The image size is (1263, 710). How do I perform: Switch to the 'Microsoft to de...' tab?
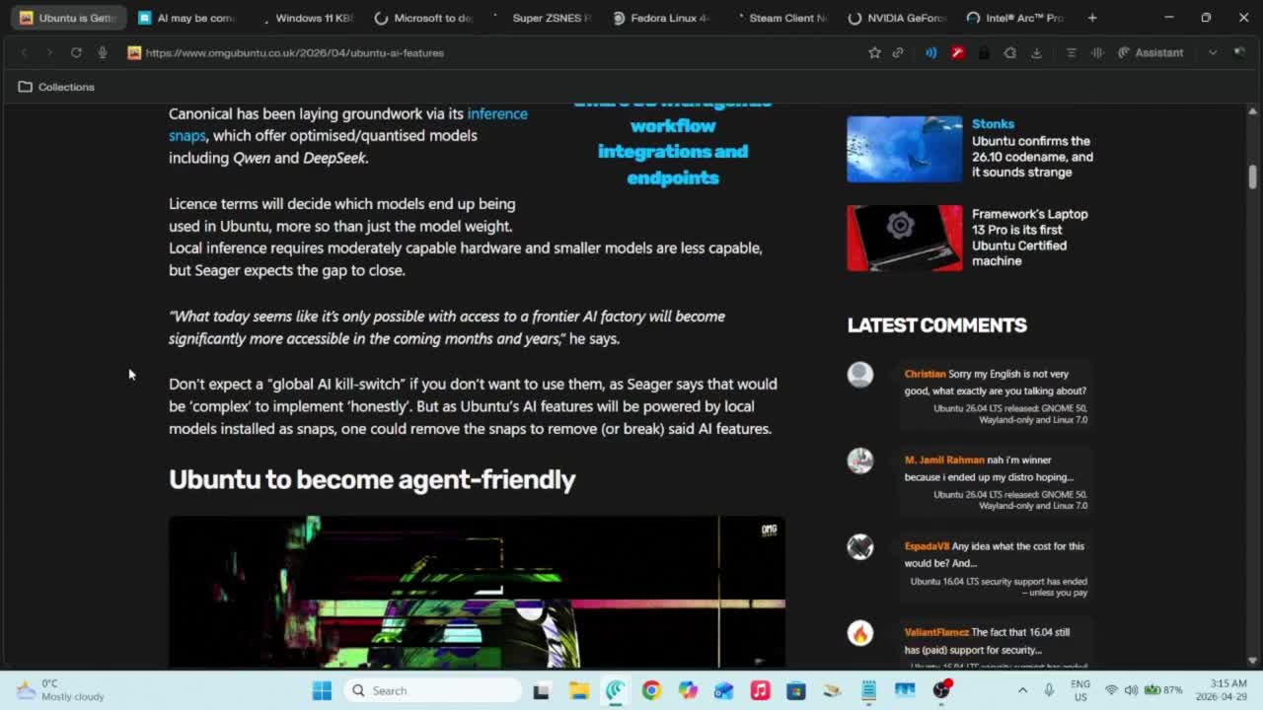[x=423, y=18]
